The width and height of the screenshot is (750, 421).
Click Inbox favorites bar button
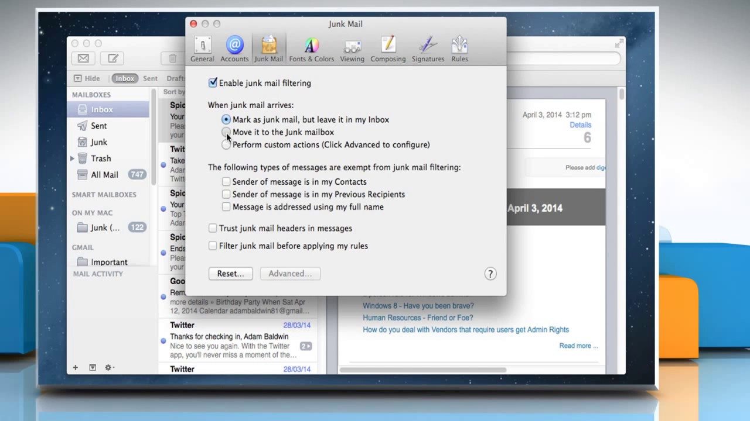click(124, 78)
